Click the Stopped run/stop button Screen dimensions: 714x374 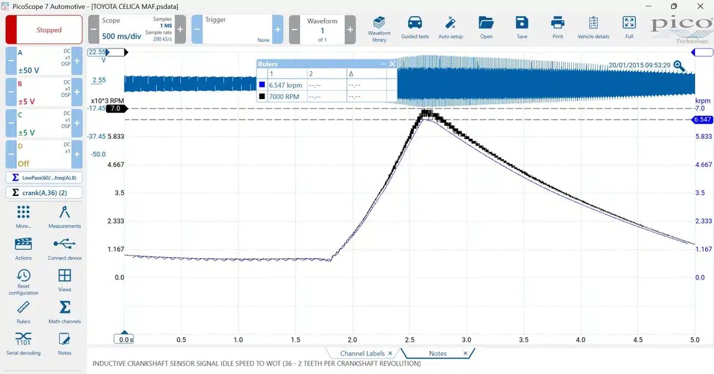(x=44, y=30)
